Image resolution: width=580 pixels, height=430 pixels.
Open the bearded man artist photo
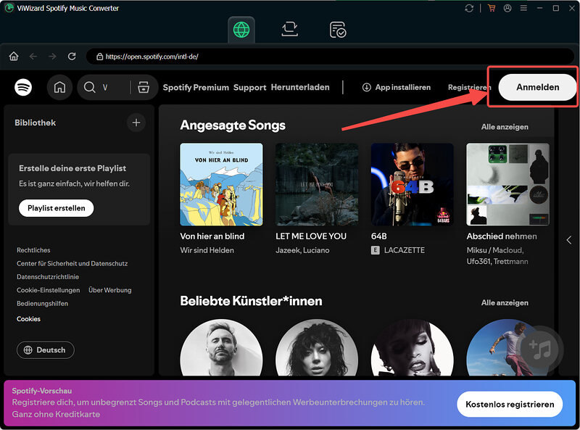tap(221, 347)
